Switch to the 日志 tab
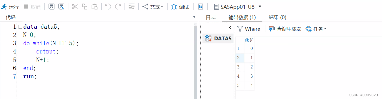The height and width of the screenshot is (99, 382). coord(211,17)
